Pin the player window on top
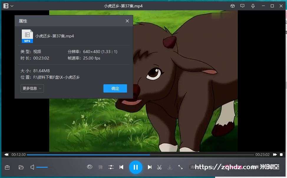The width and height of the screenshot is (287, 178). (253, 6)
